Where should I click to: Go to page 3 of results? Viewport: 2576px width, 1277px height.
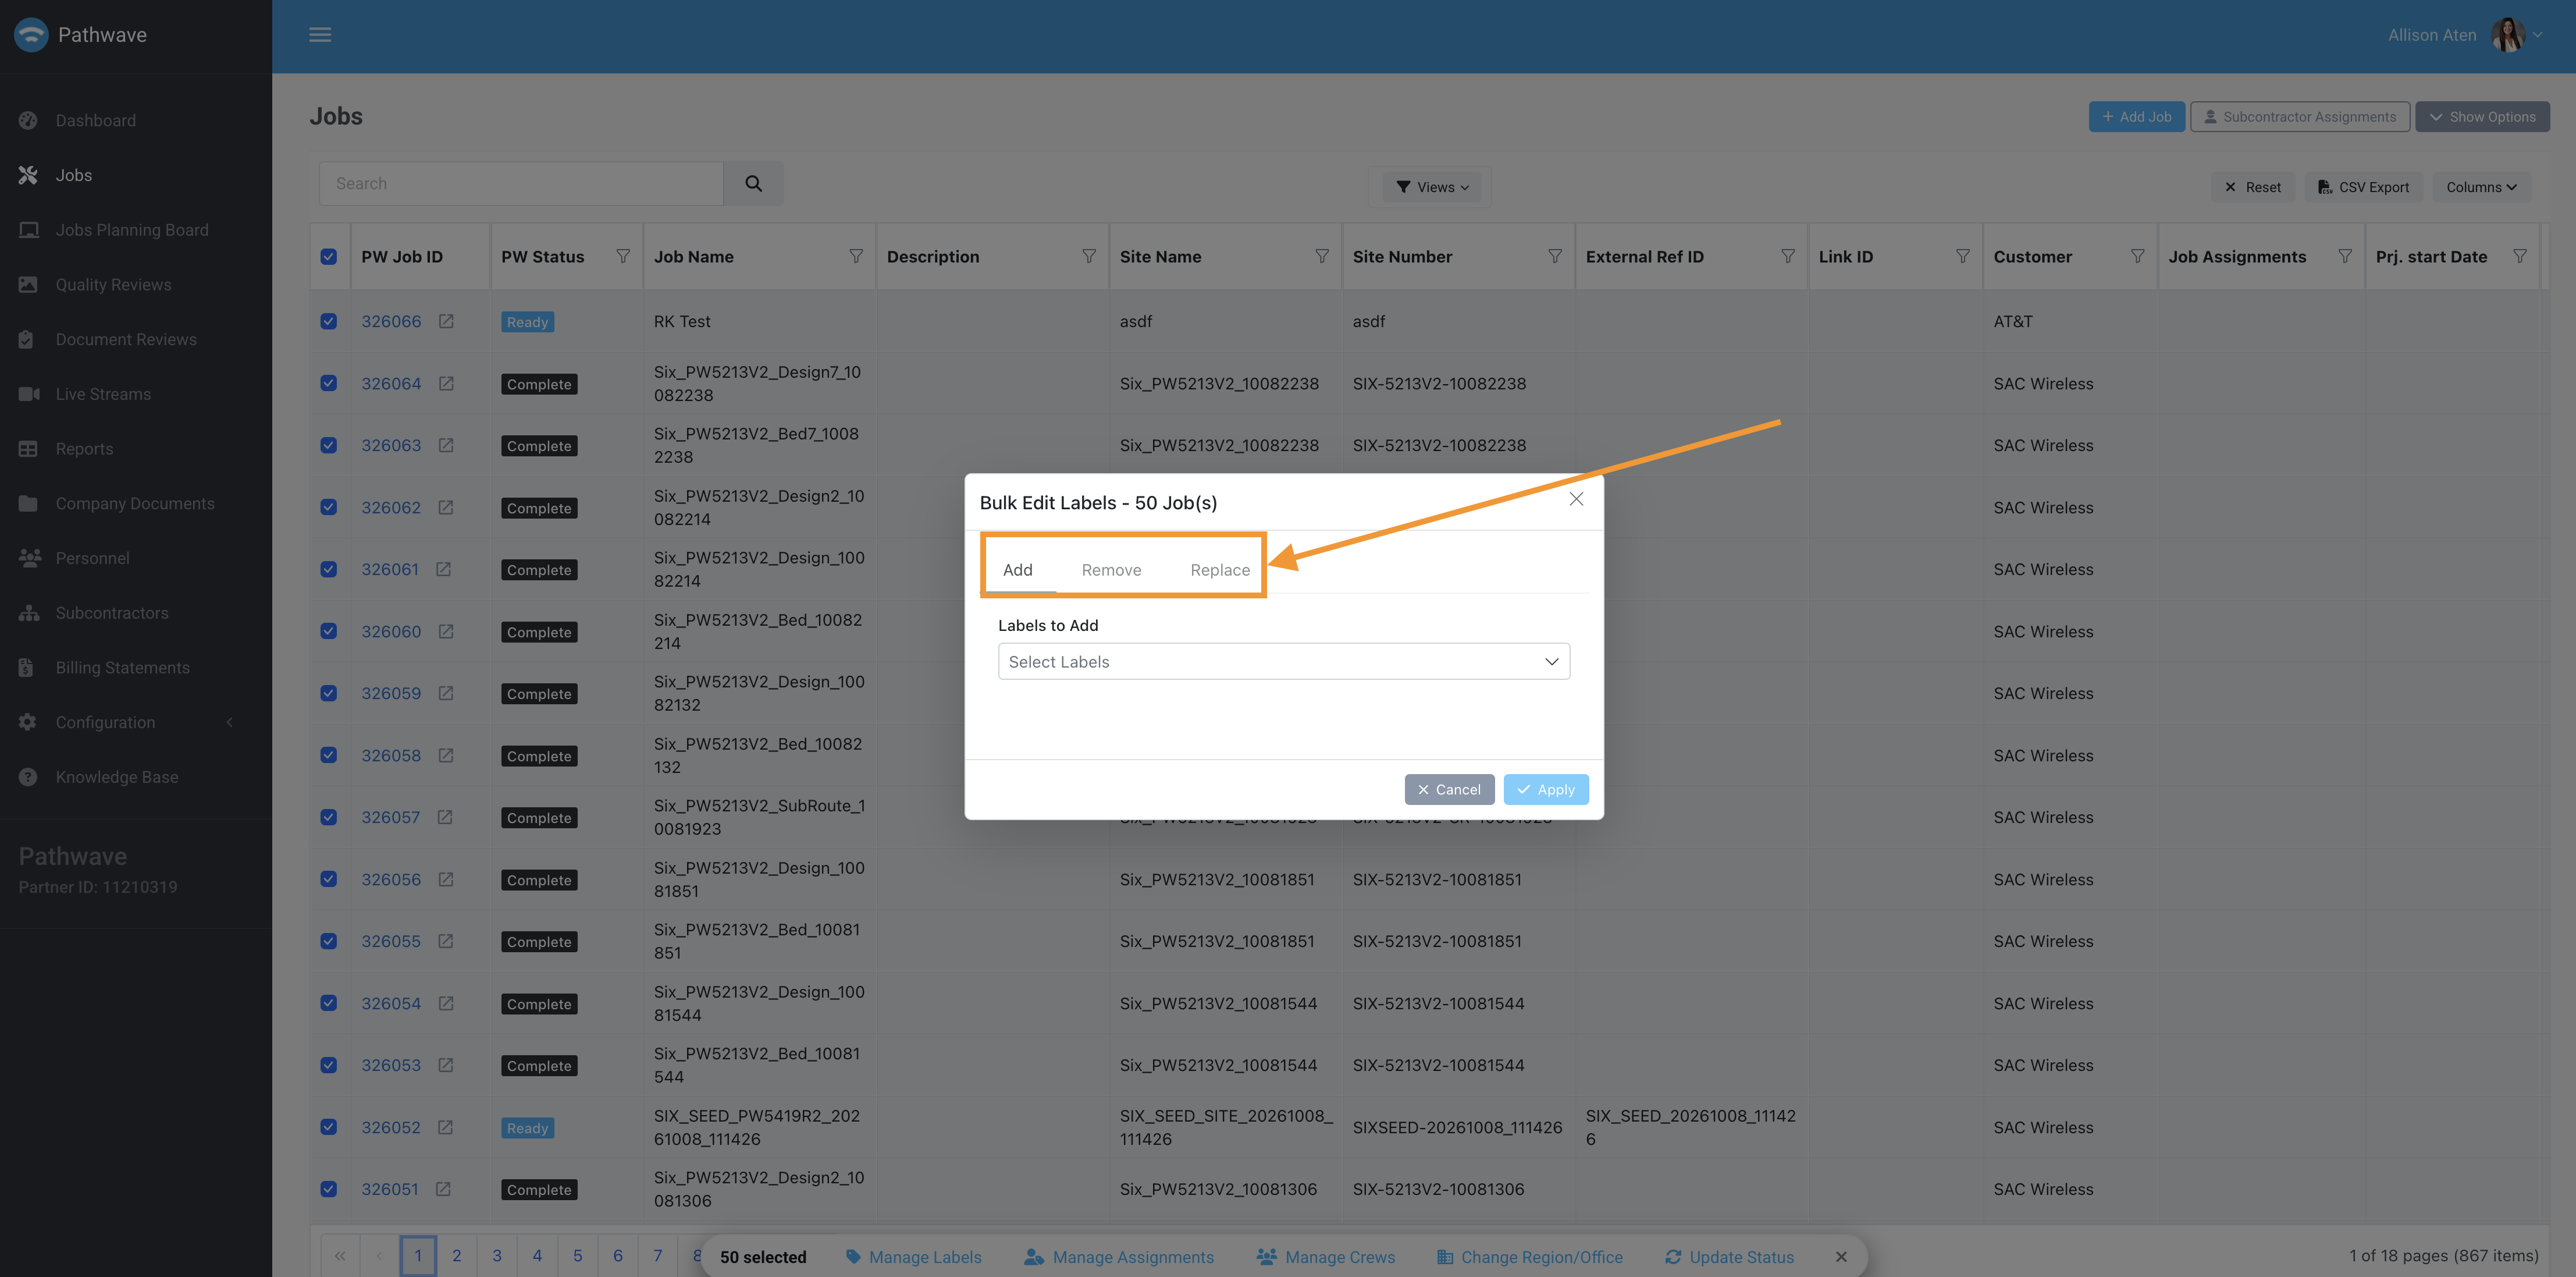[497, 1256]
